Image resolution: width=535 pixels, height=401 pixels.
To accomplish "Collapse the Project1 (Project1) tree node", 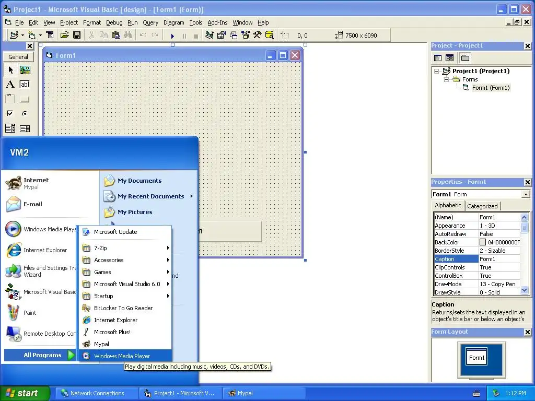I will coord(436,71).
